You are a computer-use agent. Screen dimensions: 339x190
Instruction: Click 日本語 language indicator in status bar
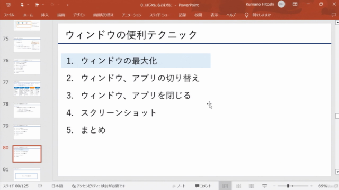point(57,186)
